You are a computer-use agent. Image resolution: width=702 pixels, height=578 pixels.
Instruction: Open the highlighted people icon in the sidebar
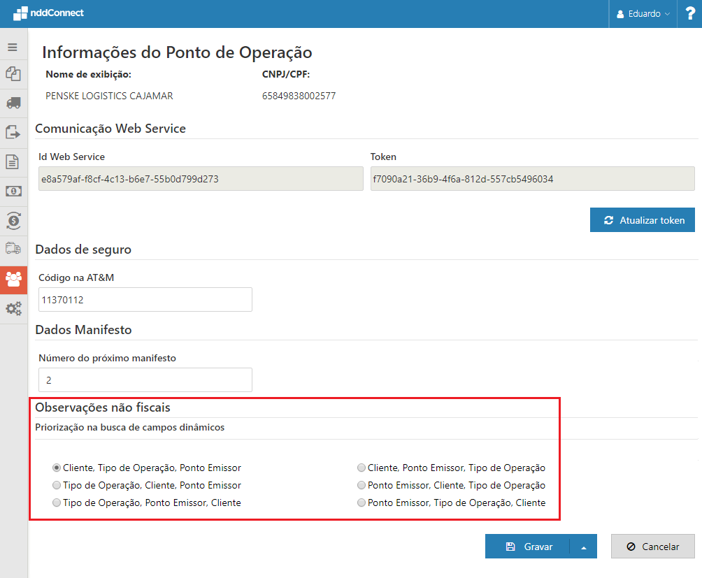(13, 279)
